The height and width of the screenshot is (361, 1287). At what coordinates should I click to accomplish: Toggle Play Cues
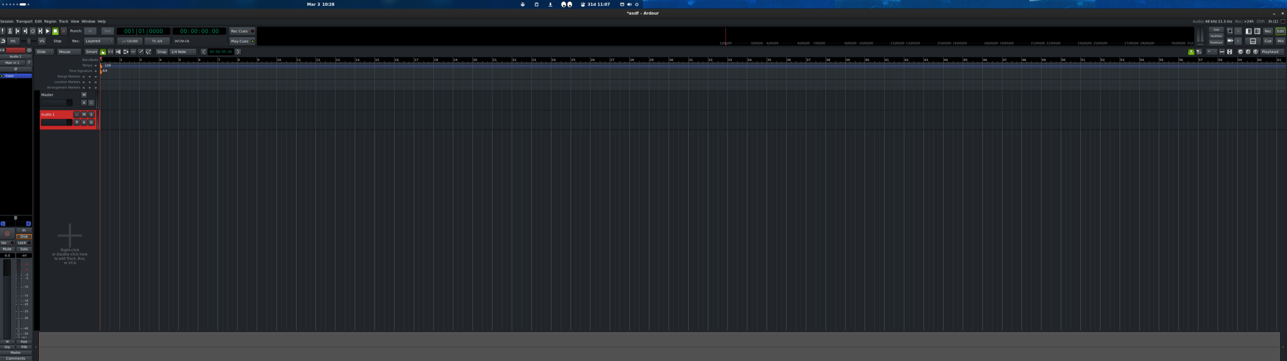point(242,41)
